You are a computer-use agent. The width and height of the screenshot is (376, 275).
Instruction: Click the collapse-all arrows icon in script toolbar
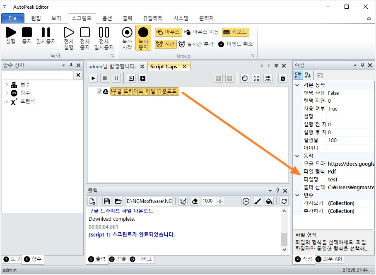pos(268,78)
